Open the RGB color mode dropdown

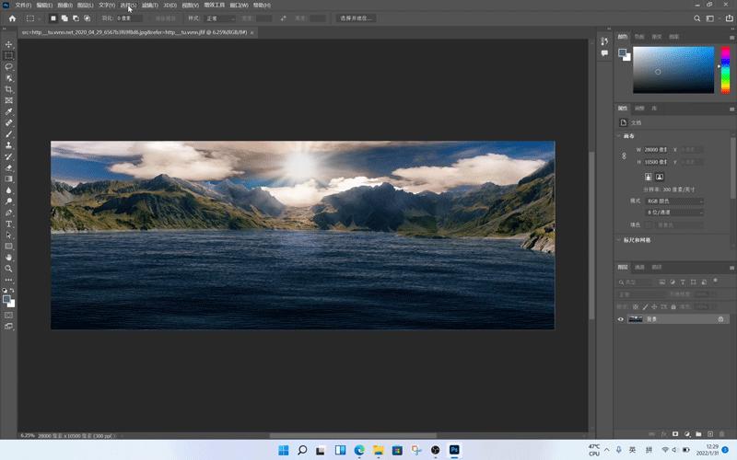pyautogui.click(x=673, y=201)
